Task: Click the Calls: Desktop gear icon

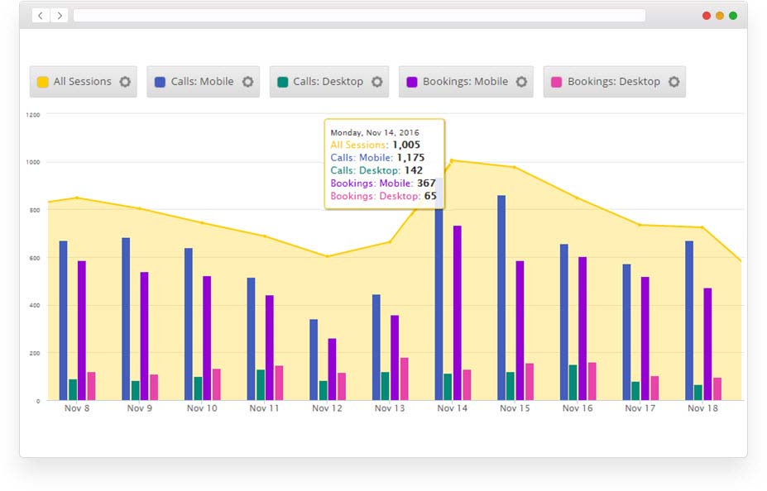Action: [x=376, y=82]
